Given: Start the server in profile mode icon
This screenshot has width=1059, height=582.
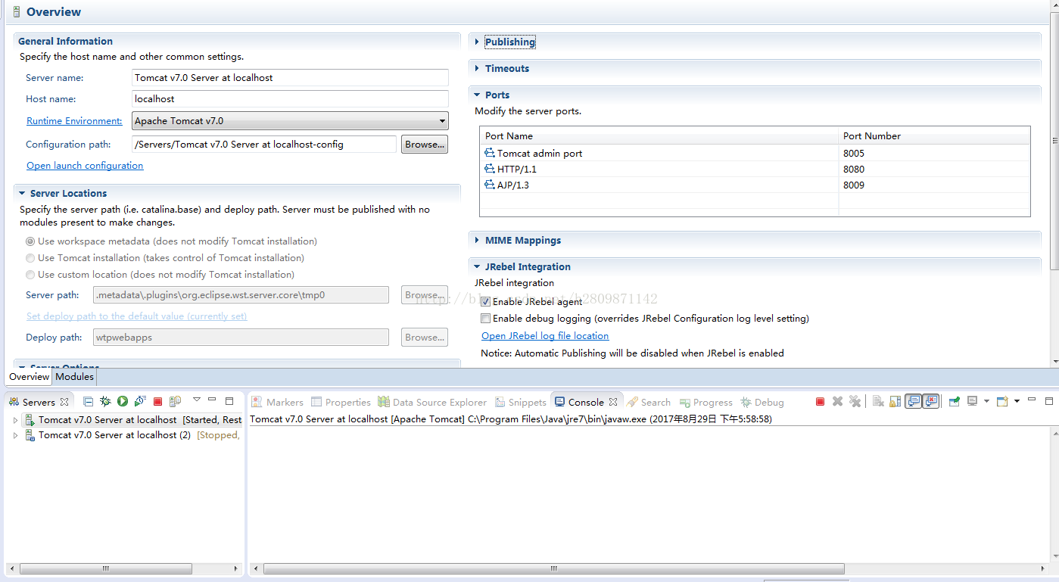Looking at the screenshot, I should pos(140,402).
